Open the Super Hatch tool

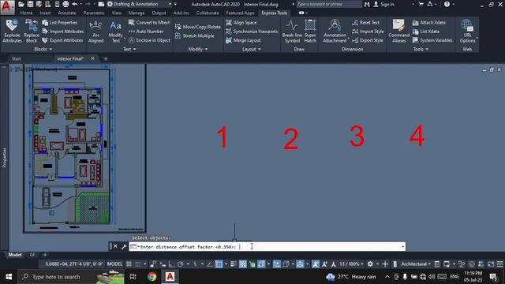tap(310, 32)
